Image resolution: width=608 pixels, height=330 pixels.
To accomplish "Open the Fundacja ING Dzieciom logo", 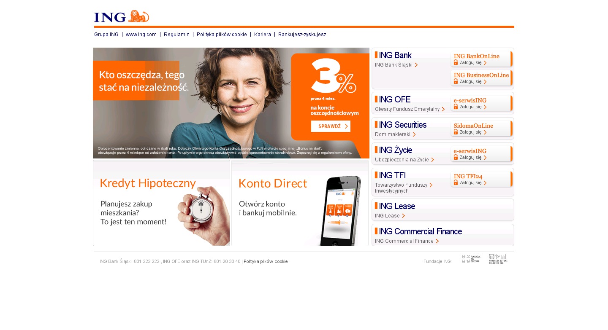I will coord(471,259).
